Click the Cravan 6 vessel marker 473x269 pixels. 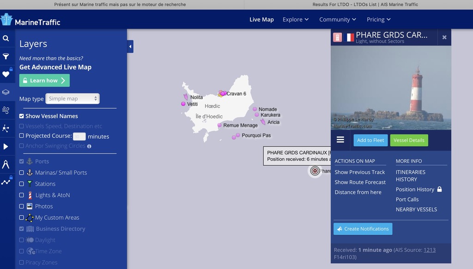pos(222,94)
